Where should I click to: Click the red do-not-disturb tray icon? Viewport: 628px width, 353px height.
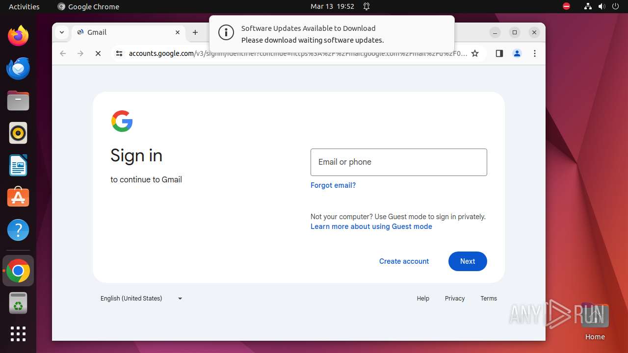point(567,6)
